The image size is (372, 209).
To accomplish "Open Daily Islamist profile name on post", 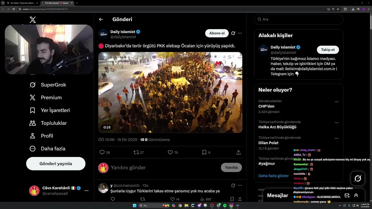I will [x=123, y=32].
